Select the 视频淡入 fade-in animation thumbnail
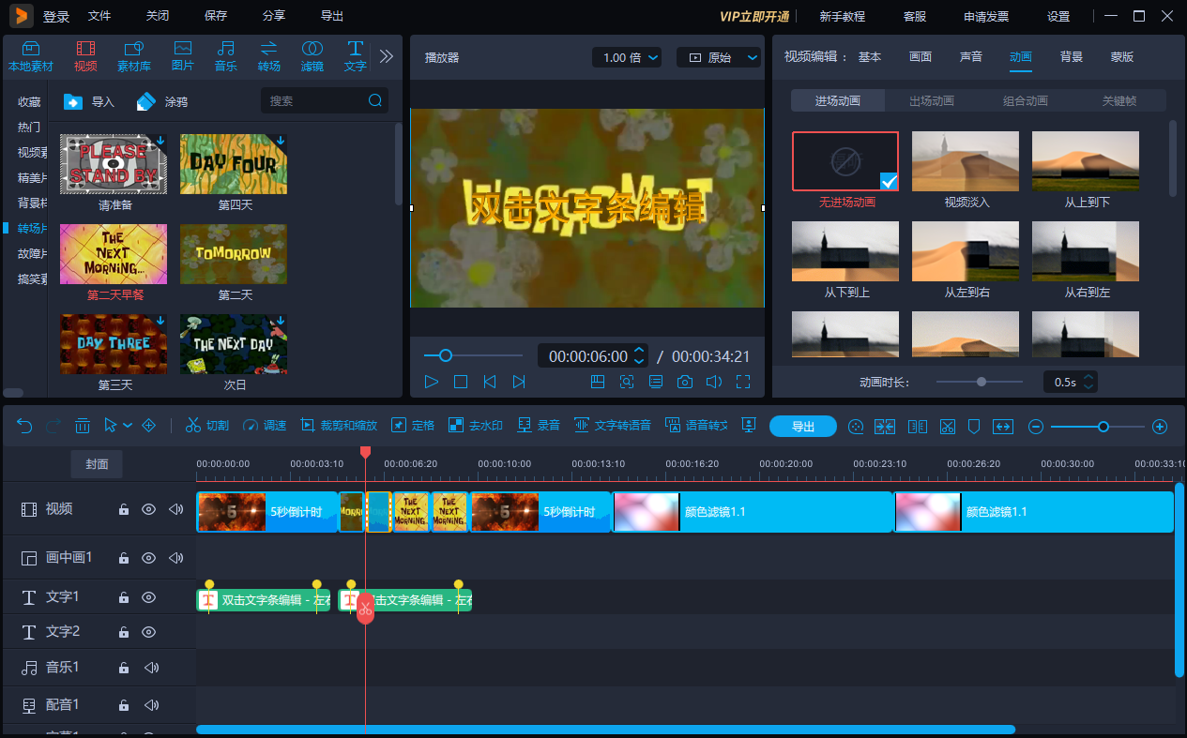The width and height of the screenshot is (1187, 738). (965, 160)
